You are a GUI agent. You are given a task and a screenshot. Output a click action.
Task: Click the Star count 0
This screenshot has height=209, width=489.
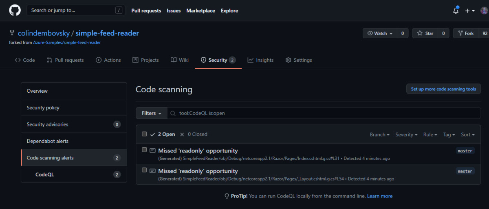(x=444, y=33)
